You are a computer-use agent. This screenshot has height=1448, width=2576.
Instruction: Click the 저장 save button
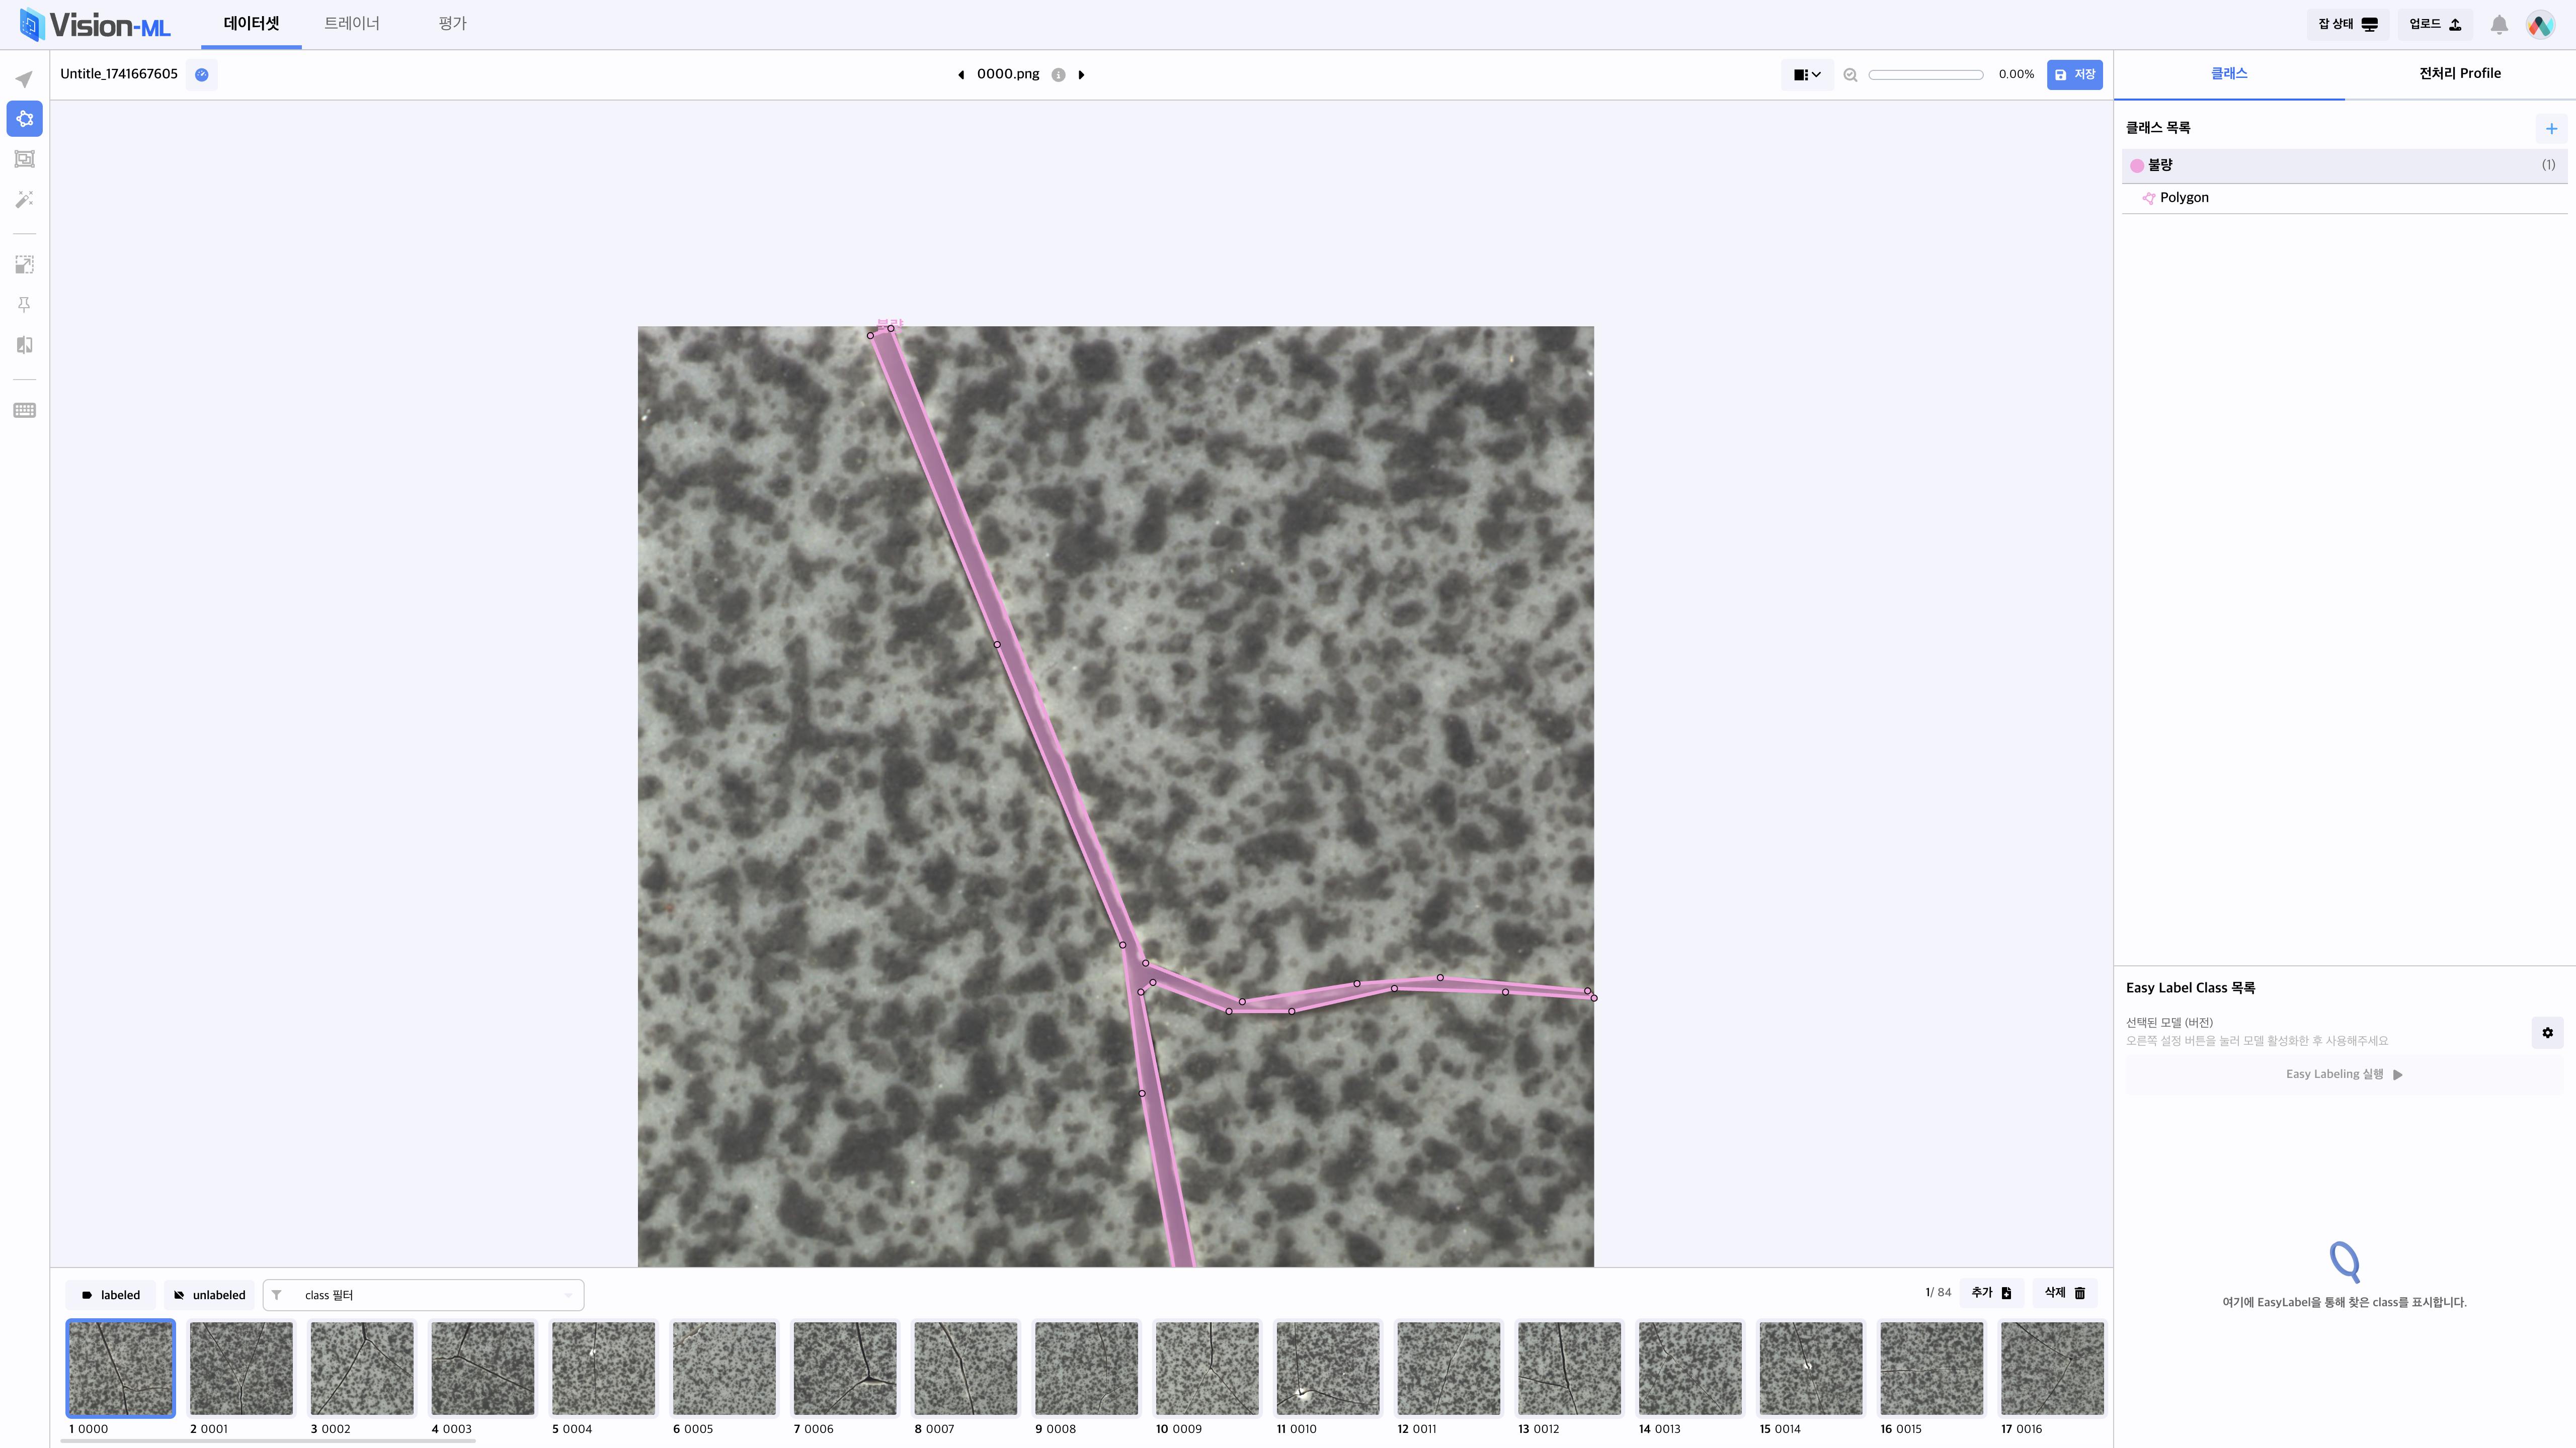(x=2074, y=75)
